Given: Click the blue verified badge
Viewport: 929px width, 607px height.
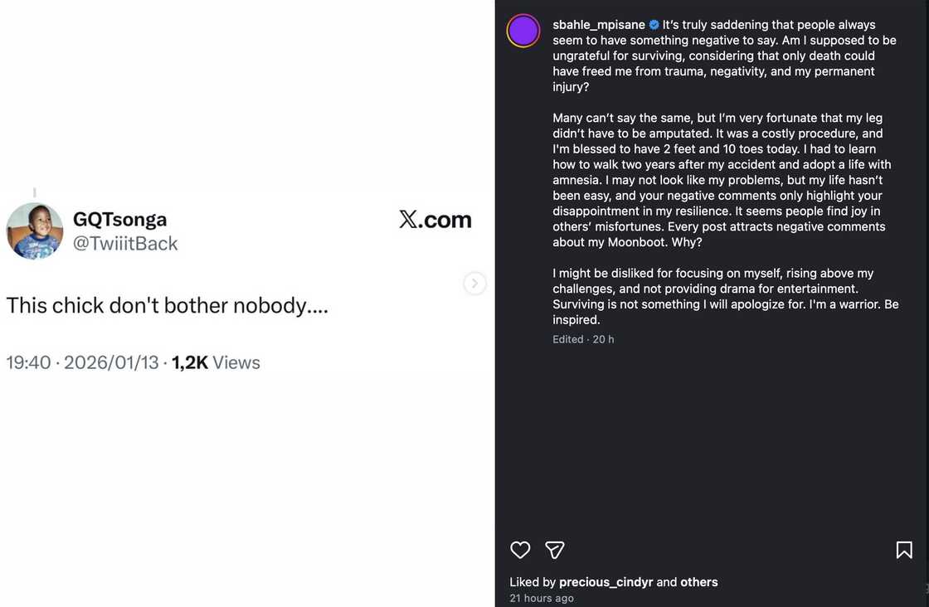Looking at the screenshot, I should [654, 25].
